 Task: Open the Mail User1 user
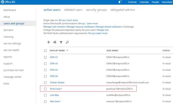click(55, 101)
